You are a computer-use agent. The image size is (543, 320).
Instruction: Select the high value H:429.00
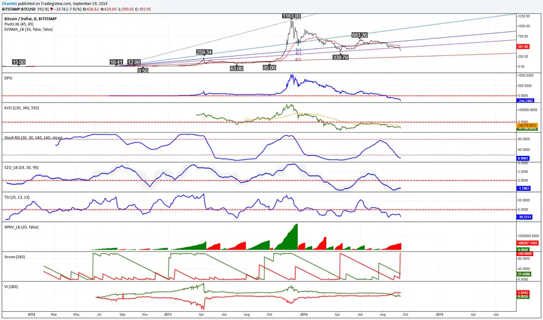[x=108, y=9]
